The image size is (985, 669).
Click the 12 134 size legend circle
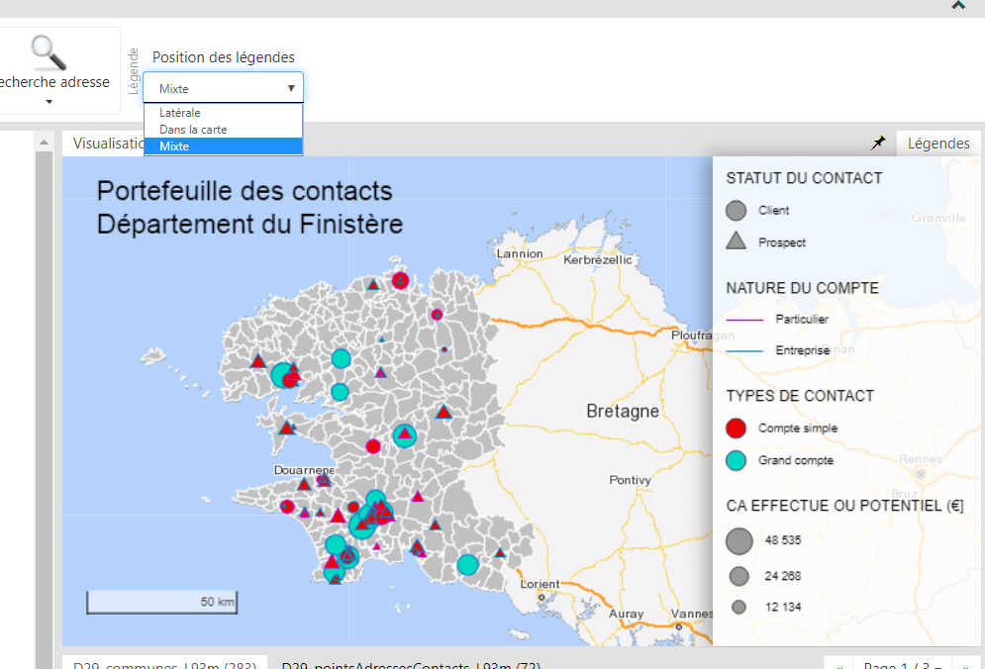pos(739,607)
